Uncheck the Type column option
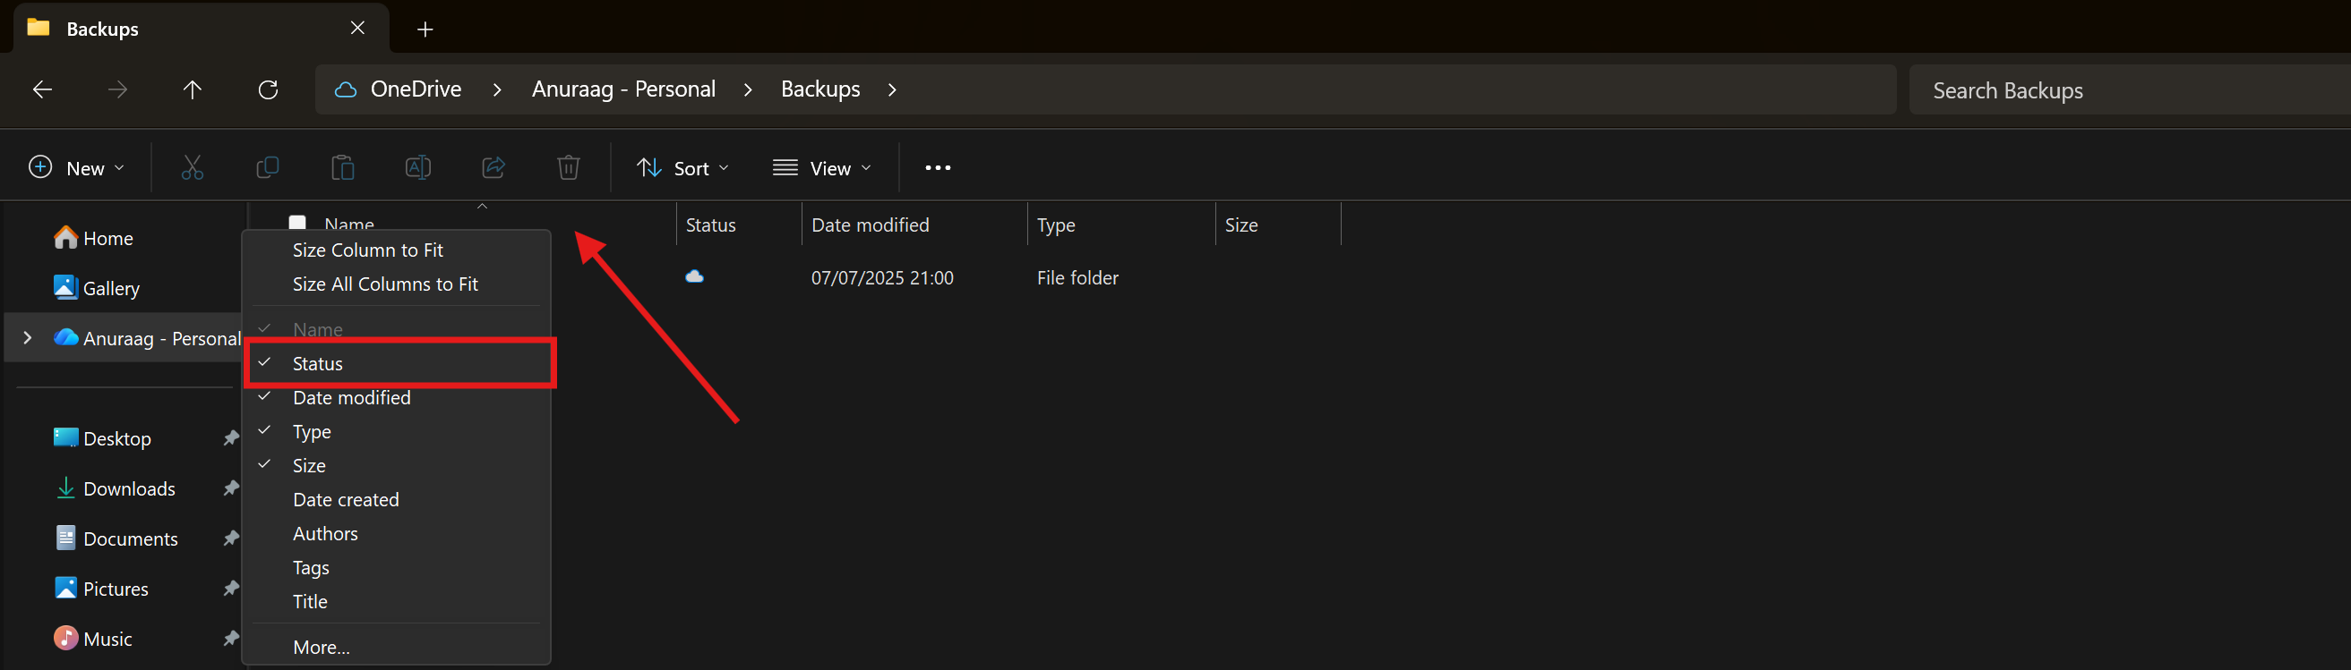Viewport: 2351px width, 670px height. click(399, 431)
